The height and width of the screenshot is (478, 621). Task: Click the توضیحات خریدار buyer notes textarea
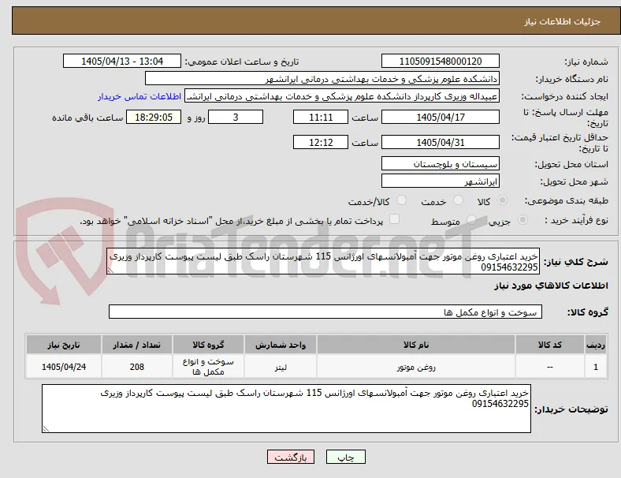coord(286,409)
